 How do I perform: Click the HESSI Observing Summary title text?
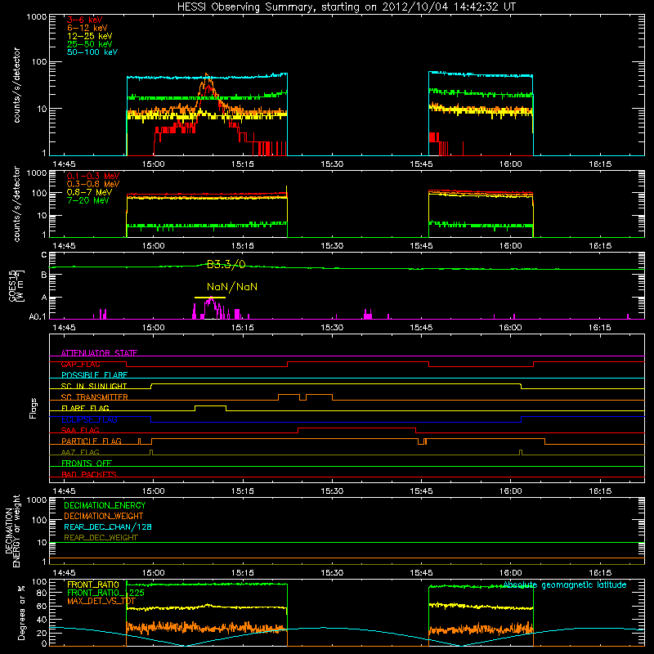[347, 7]
